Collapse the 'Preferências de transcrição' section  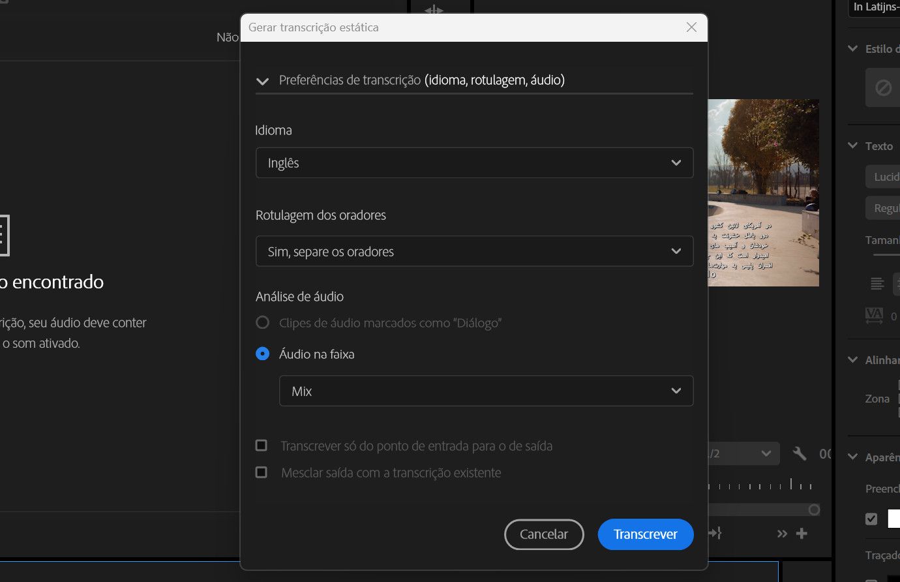point(262,81)
